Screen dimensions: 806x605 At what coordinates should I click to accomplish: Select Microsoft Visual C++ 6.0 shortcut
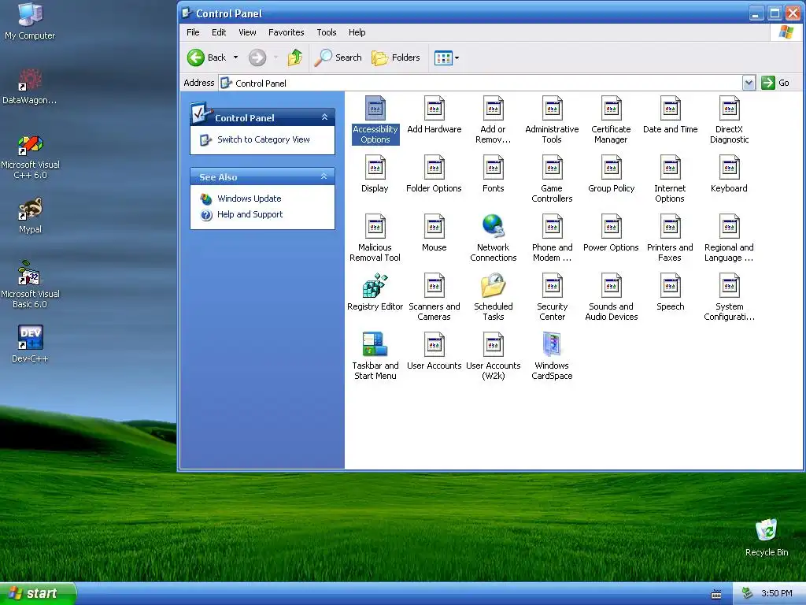(x=30, y=157)
